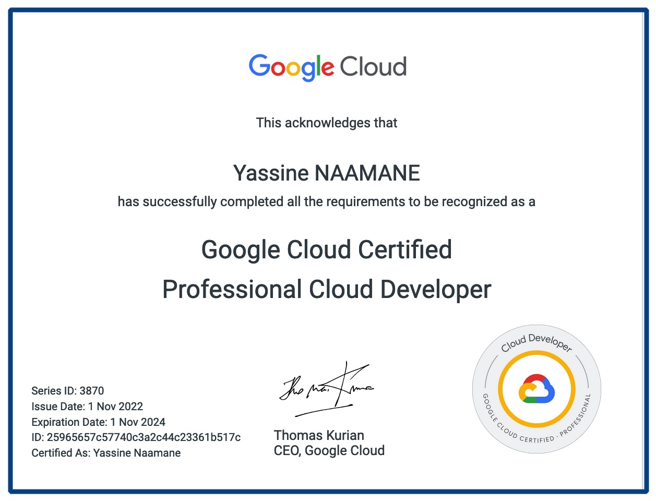Click the recipient name Yassine NAAMANE
Screen dimensions: 656x501
click(327, 173)
